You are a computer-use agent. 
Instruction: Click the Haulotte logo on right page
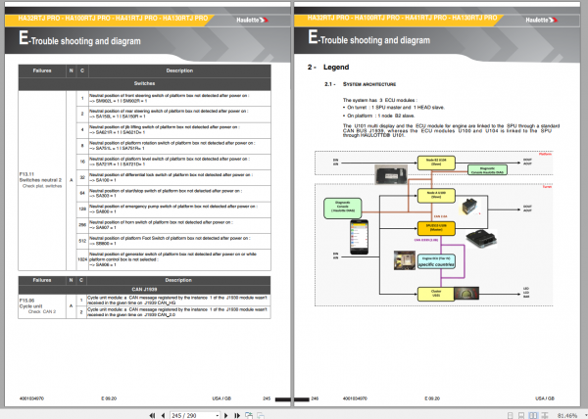(x=542, y=20)
